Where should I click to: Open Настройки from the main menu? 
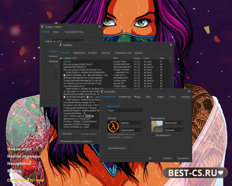pos(19,163)
